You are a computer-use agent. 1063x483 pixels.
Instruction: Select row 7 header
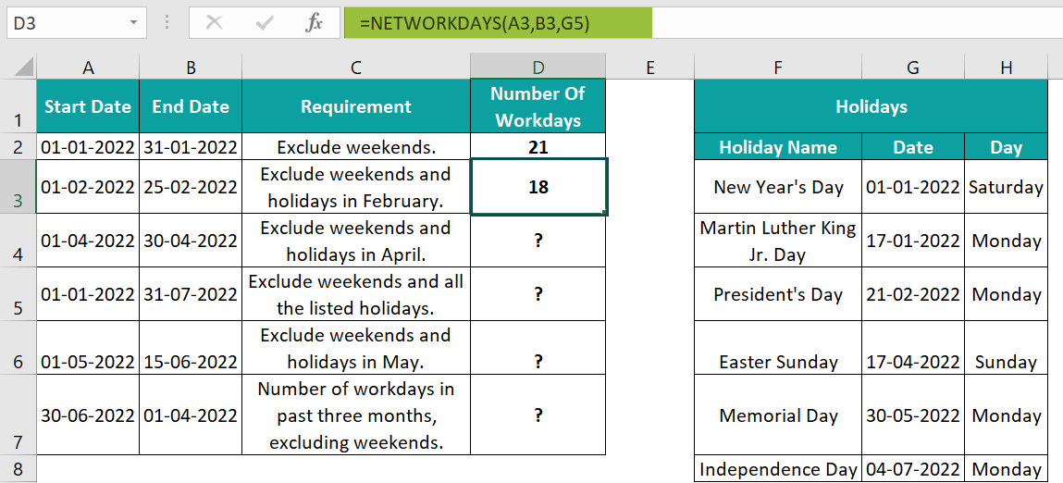tap(19, 415)
